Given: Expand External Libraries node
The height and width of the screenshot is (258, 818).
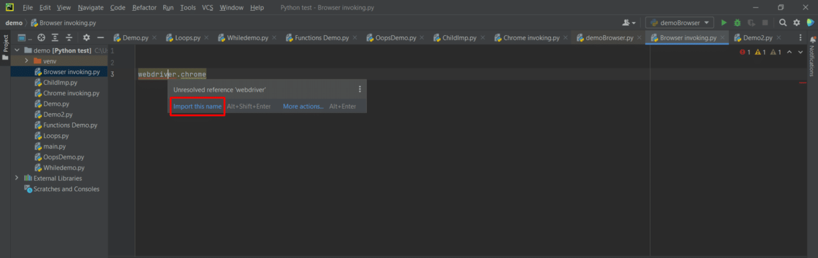Looking at the screenshot, I should tap(17, 178).
